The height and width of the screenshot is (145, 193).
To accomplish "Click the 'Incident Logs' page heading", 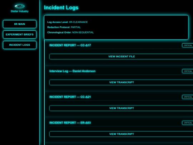I will (61, 8).
